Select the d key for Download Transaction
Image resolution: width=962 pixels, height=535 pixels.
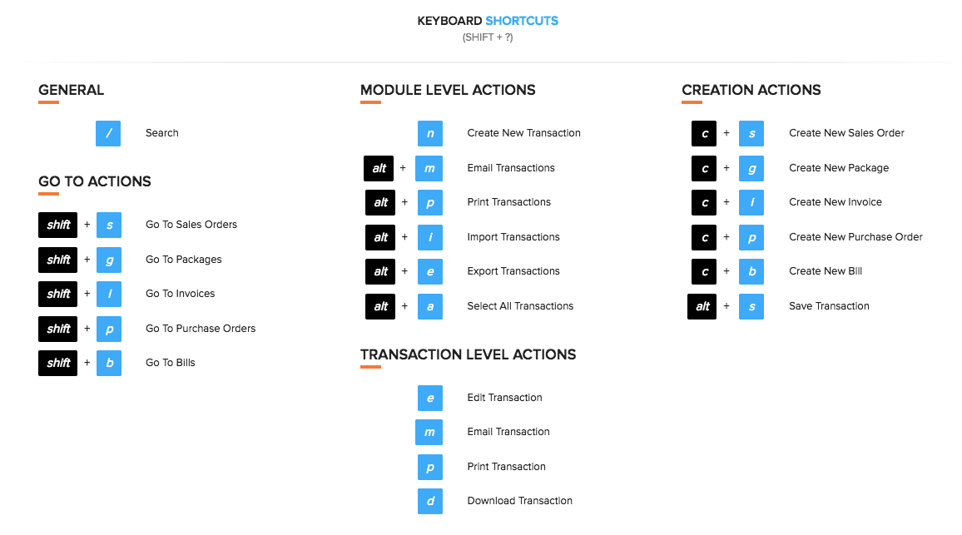430,501
